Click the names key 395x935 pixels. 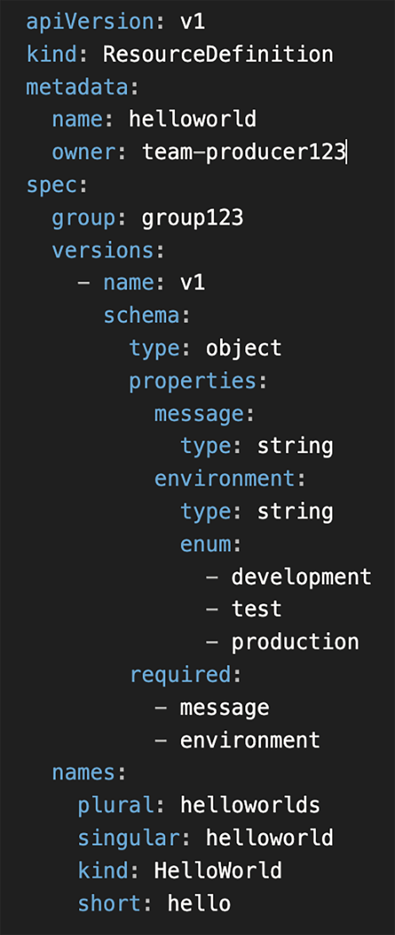[84, 772]
